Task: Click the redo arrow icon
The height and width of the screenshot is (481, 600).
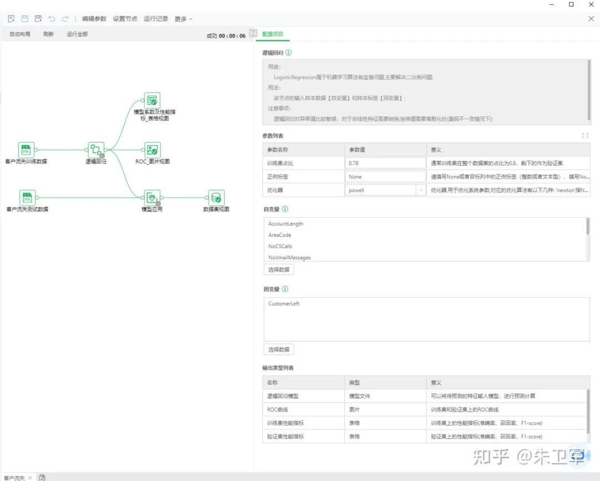Action: coord(65,18)
